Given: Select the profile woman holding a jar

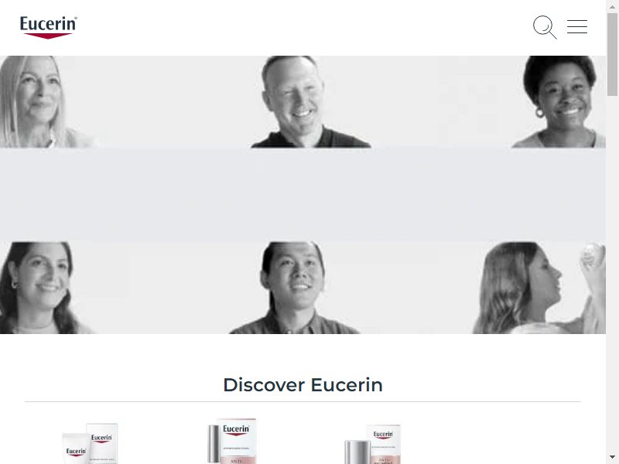Looking at the screenshot, I should 539,288.
